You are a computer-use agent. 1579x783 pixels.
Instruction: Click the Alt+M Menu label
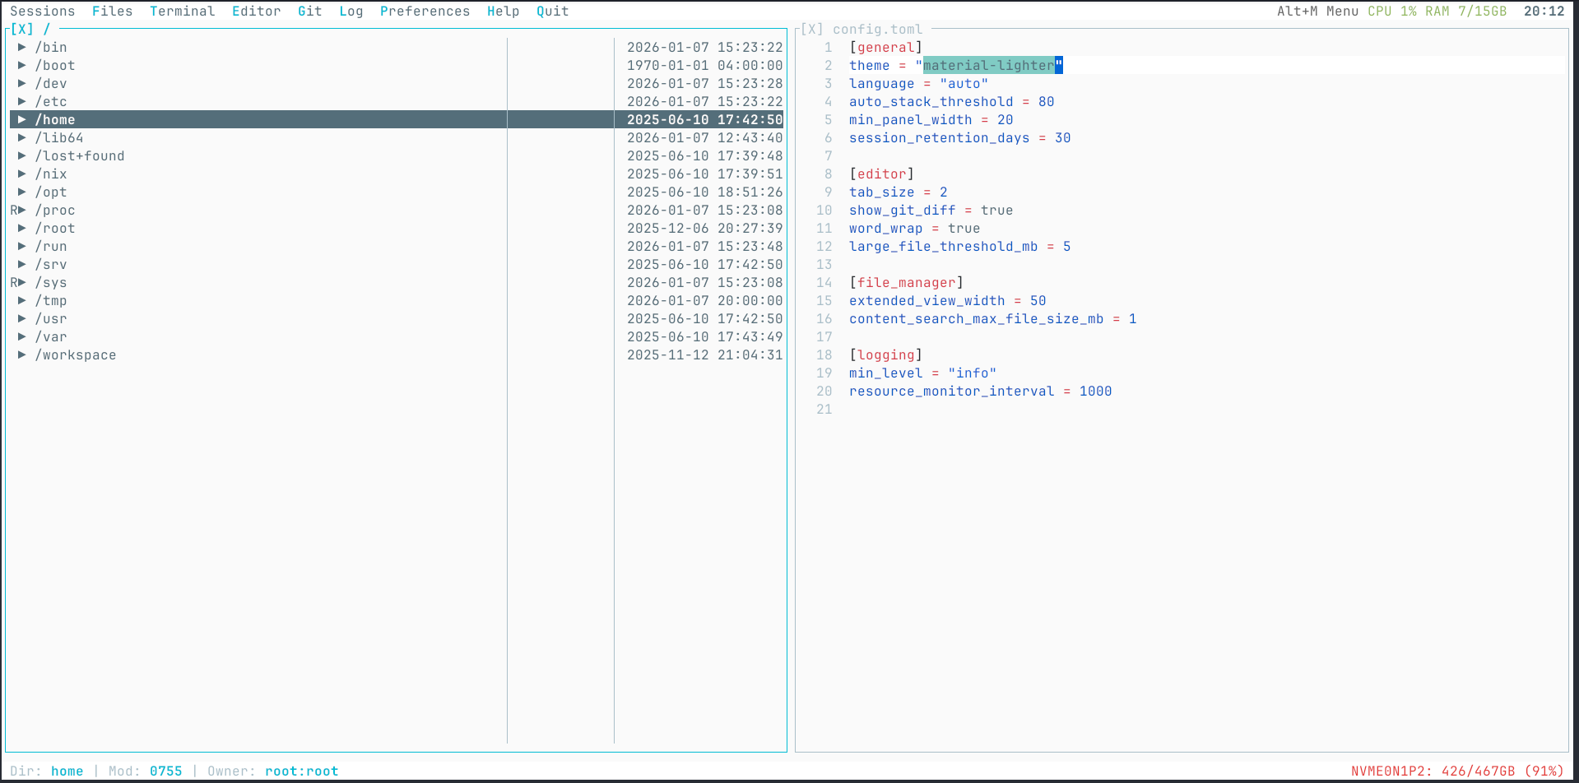coord(1317,11)
